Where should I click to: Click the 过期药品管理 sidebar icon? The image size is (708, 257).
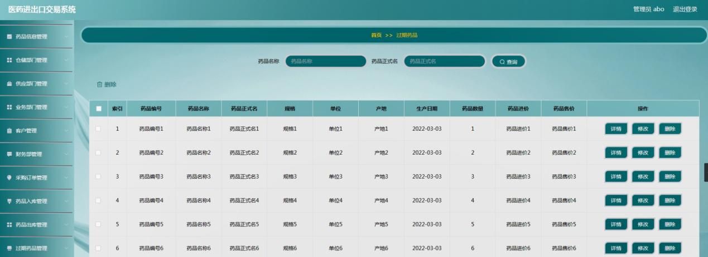coord(9,248)
